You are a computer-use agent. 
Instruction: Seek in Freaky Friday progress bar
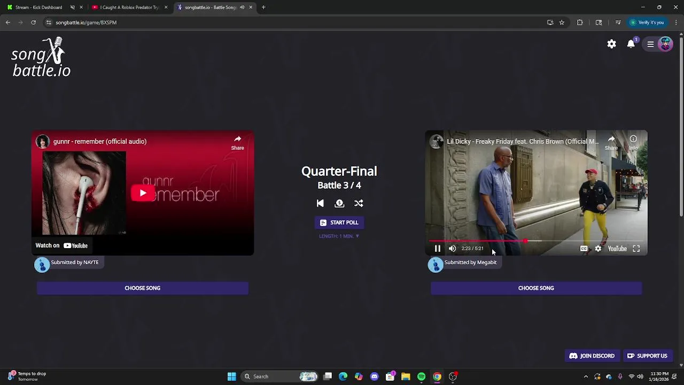coord(536,241)
